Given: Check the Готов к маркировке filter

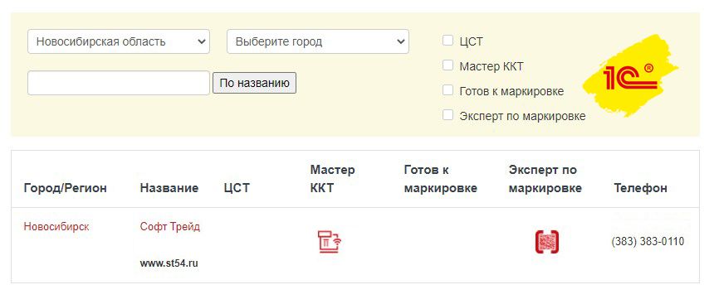Looking at the screenshot, I should click(x=448, y=90).
